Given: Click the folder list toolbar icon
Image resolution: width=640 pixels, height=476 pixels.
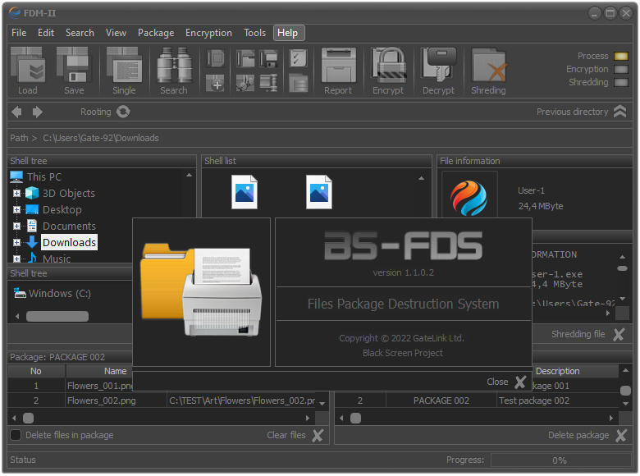Looking at the screenshot, I should pos(298,83).
